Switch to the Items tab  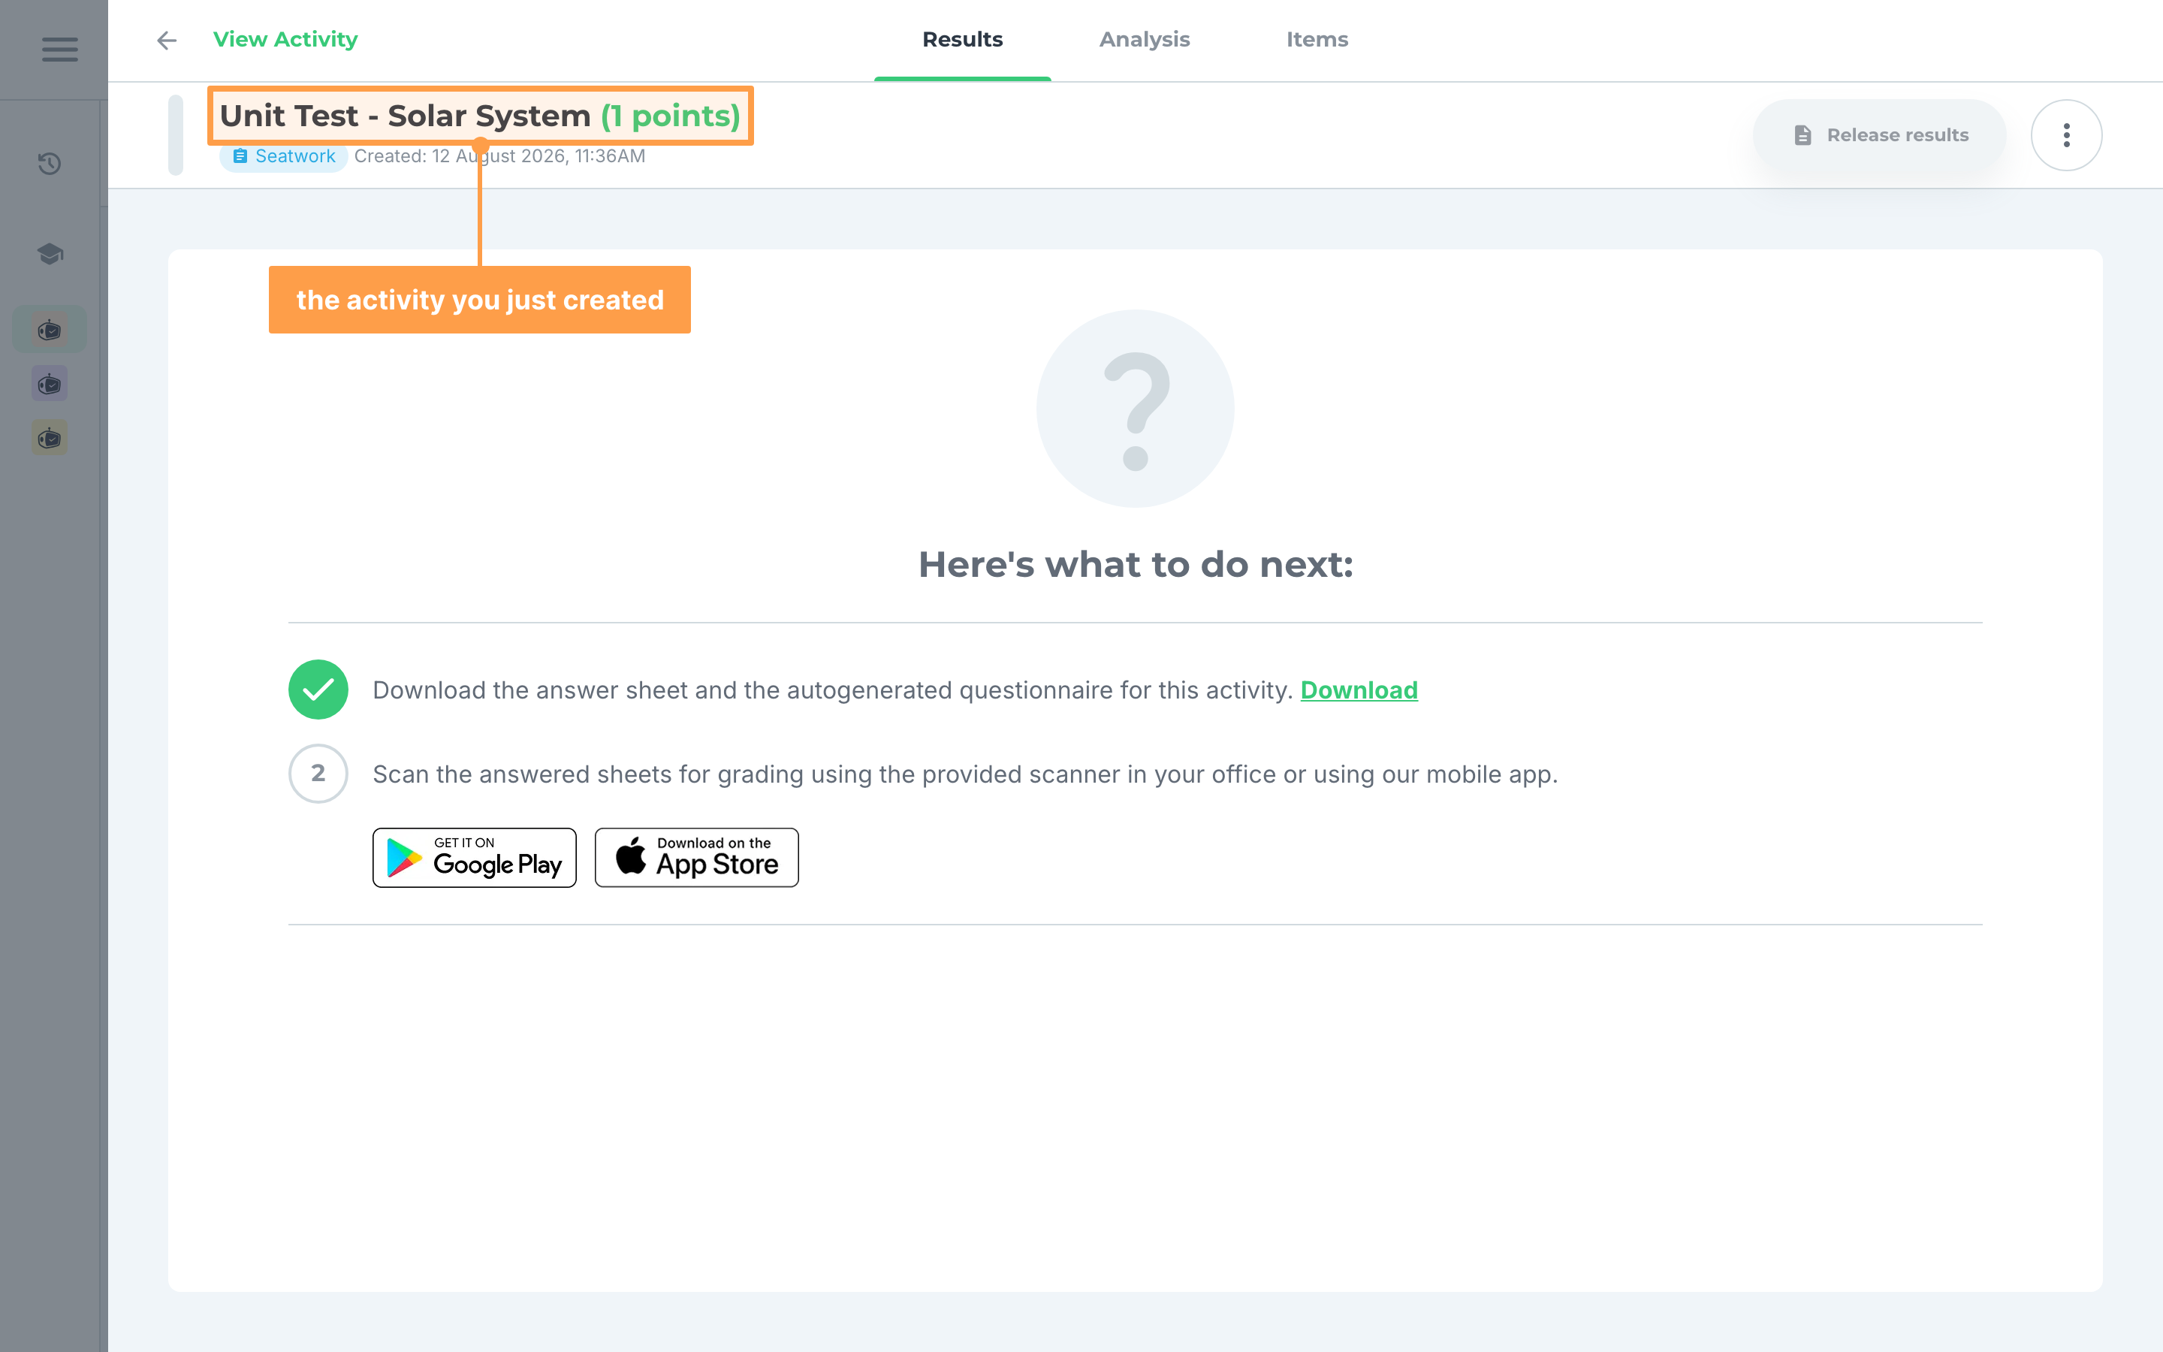click(1317, 39)
